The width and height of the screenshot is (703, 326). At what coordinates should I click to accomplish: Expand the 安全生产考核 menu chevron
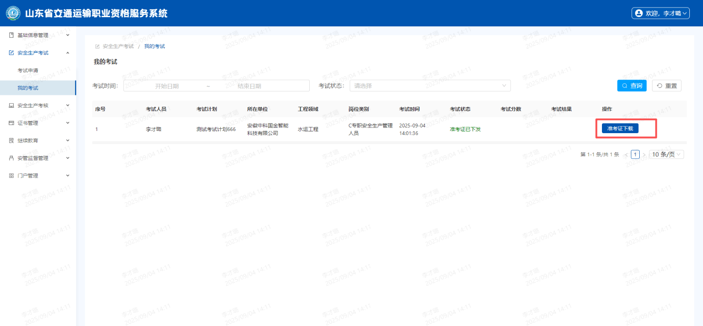tap(68, 105)
